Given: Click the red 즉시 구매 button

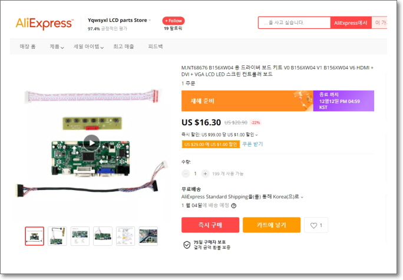Looking at the screenshot, I should (210, 225).
